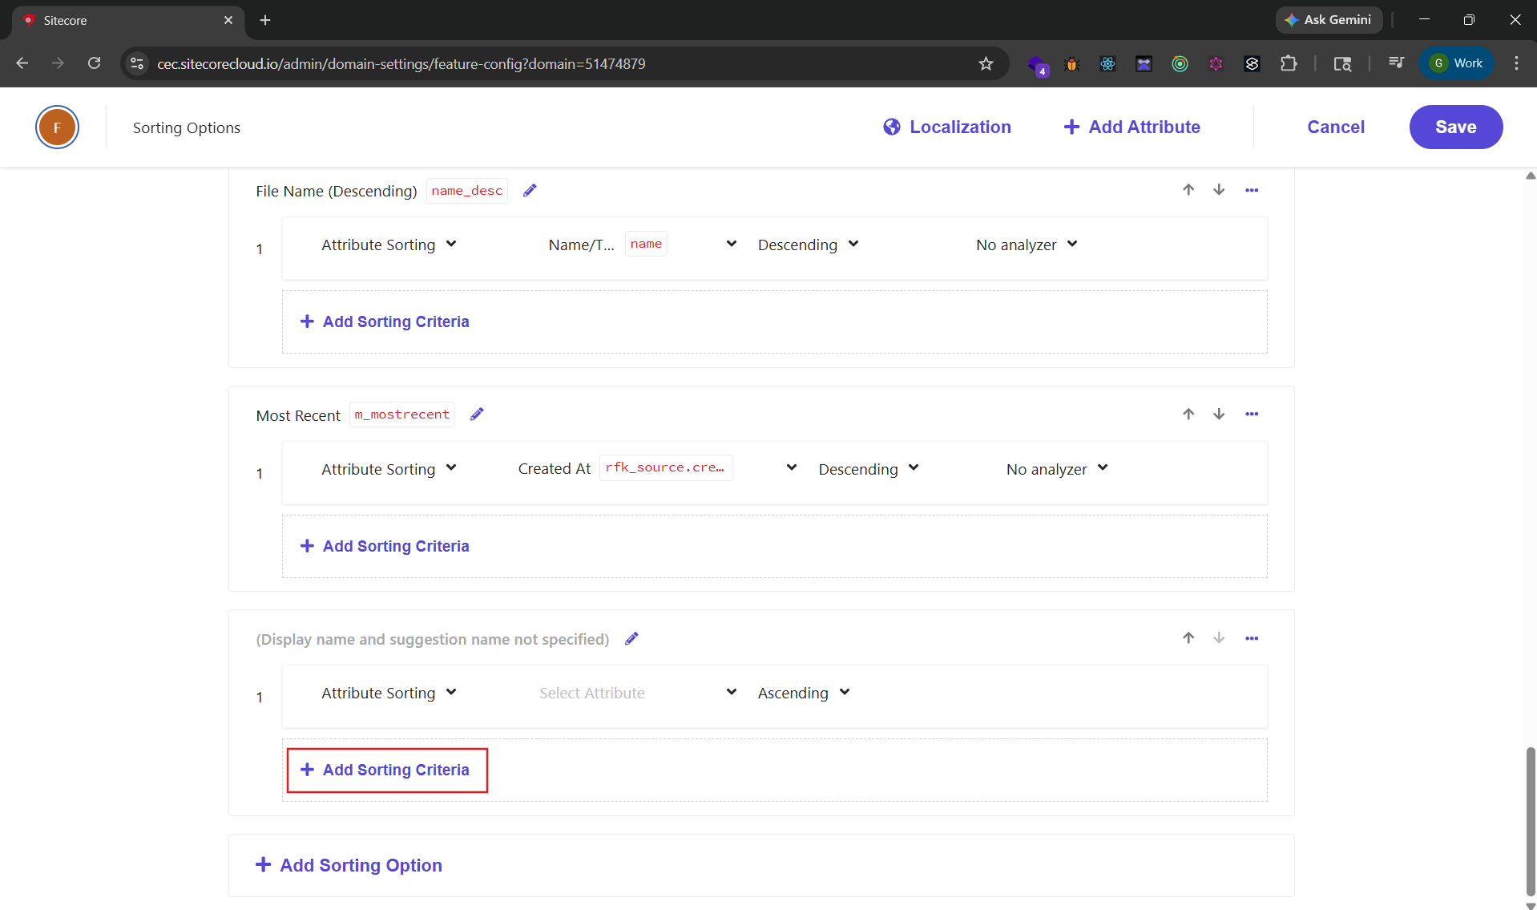Image resolution: width=1537 pixels, height=910 pixels.
Task: Open the Localization settings
Action: point(947,127)
